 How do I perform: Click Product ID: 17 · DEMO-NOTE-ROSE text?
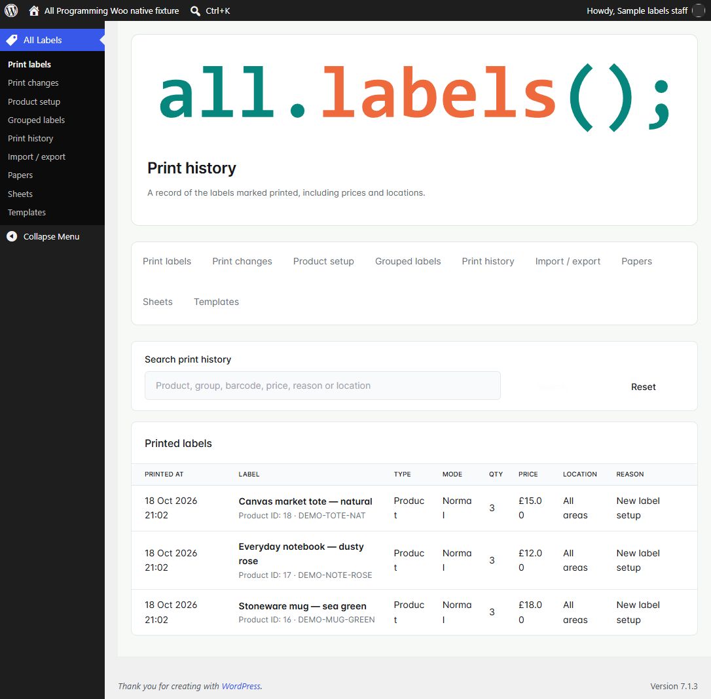pos(305,575)
